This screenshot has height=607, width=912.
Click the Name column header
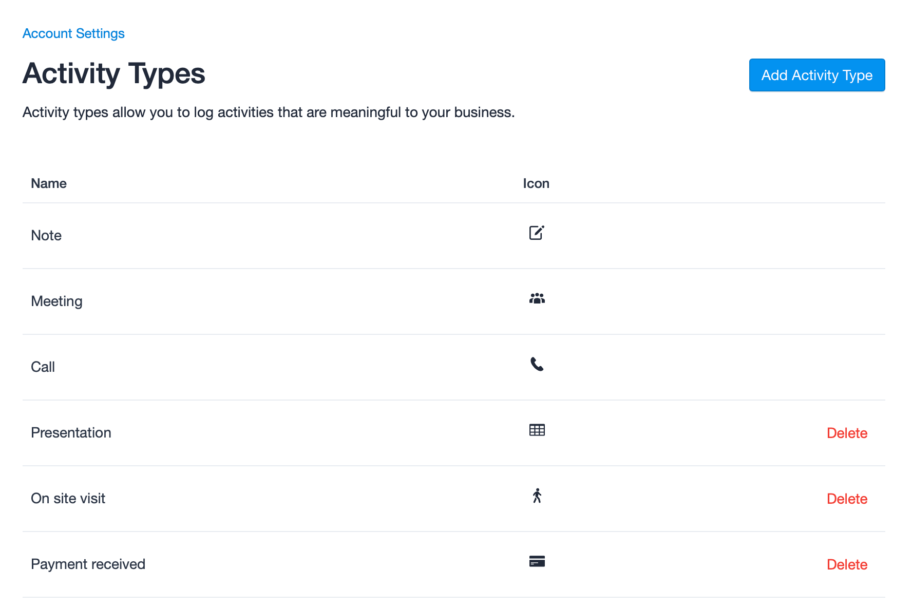(x=49, y=183)
